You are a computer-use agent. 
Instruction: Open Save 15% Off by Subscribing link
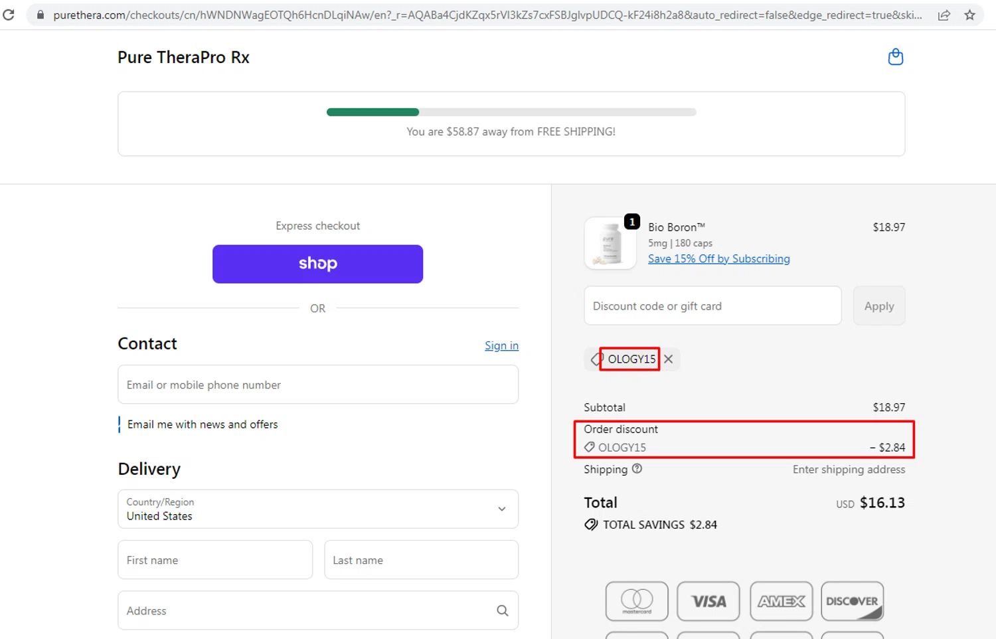coord(719,258)
